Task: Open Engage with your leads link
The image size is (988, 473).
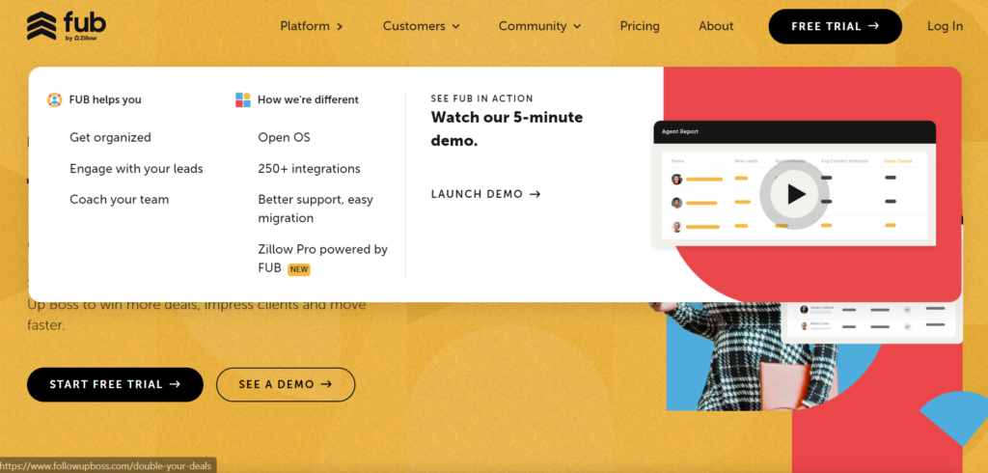Action: pos(136,168)
